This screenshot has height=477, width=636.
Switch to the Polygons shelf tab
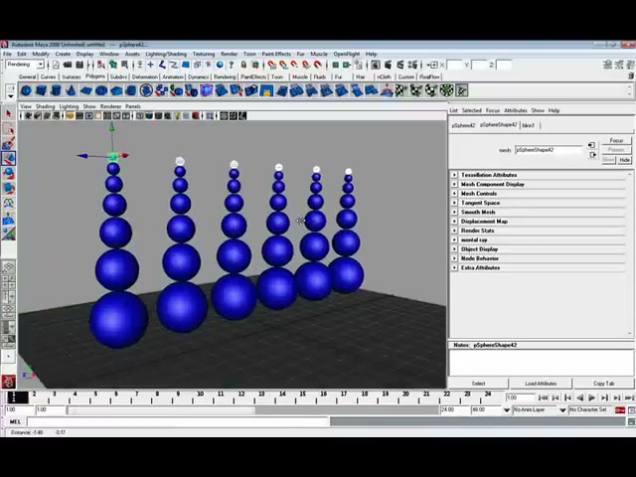(95, 77)
